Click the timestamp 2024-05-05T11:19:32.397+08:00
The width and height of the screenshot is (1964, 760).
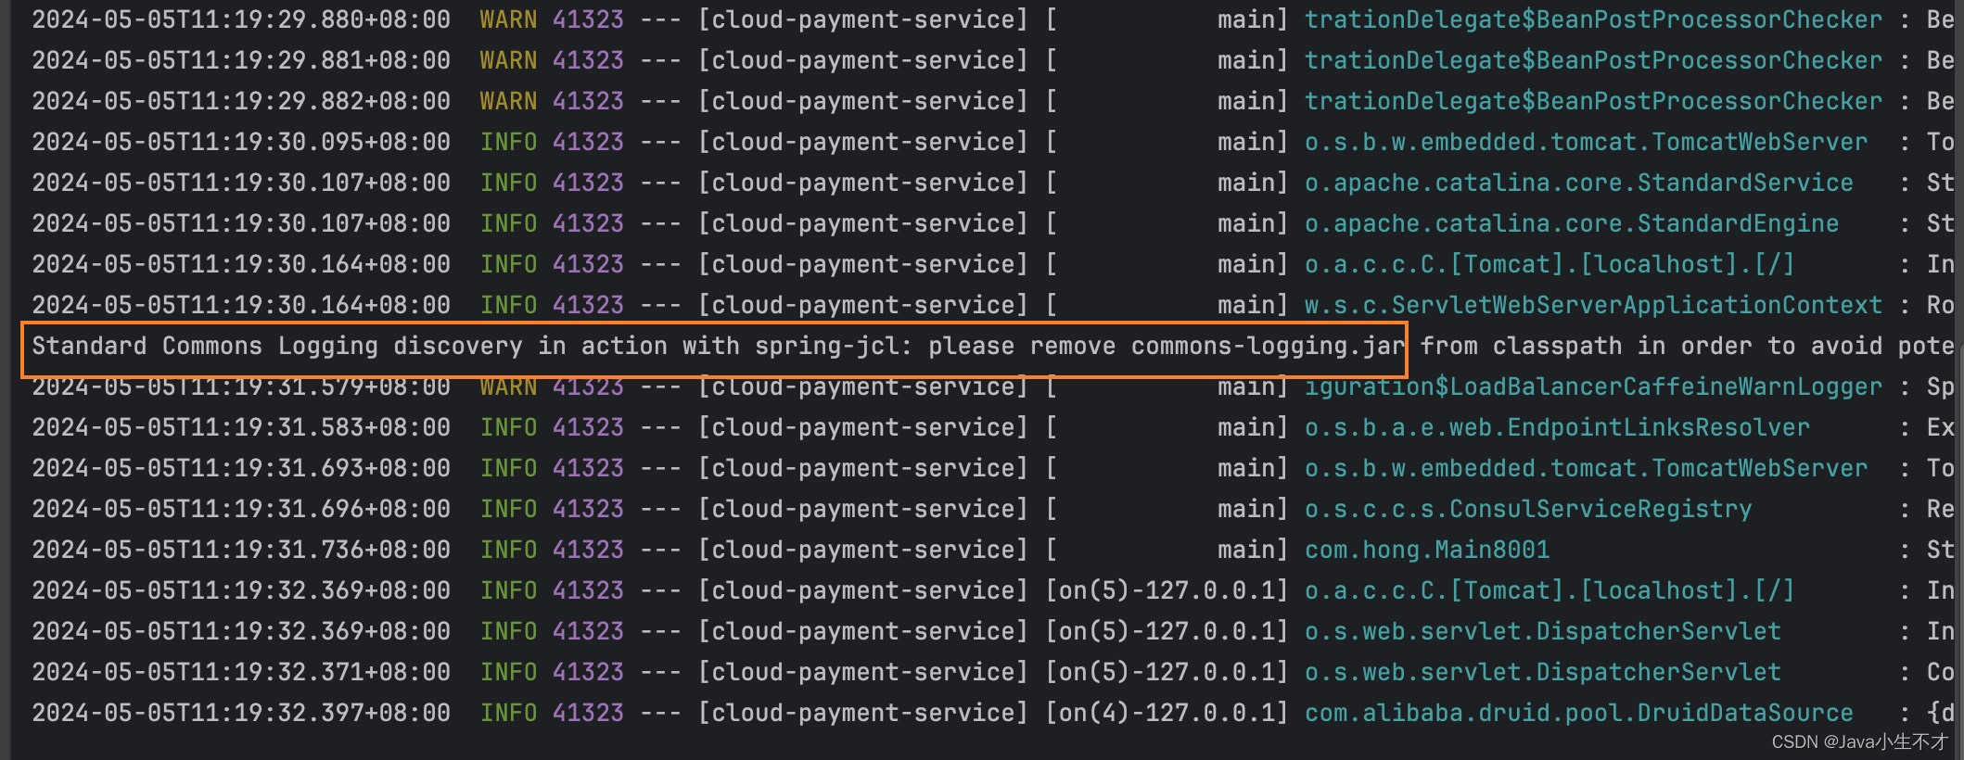point(241,713)
